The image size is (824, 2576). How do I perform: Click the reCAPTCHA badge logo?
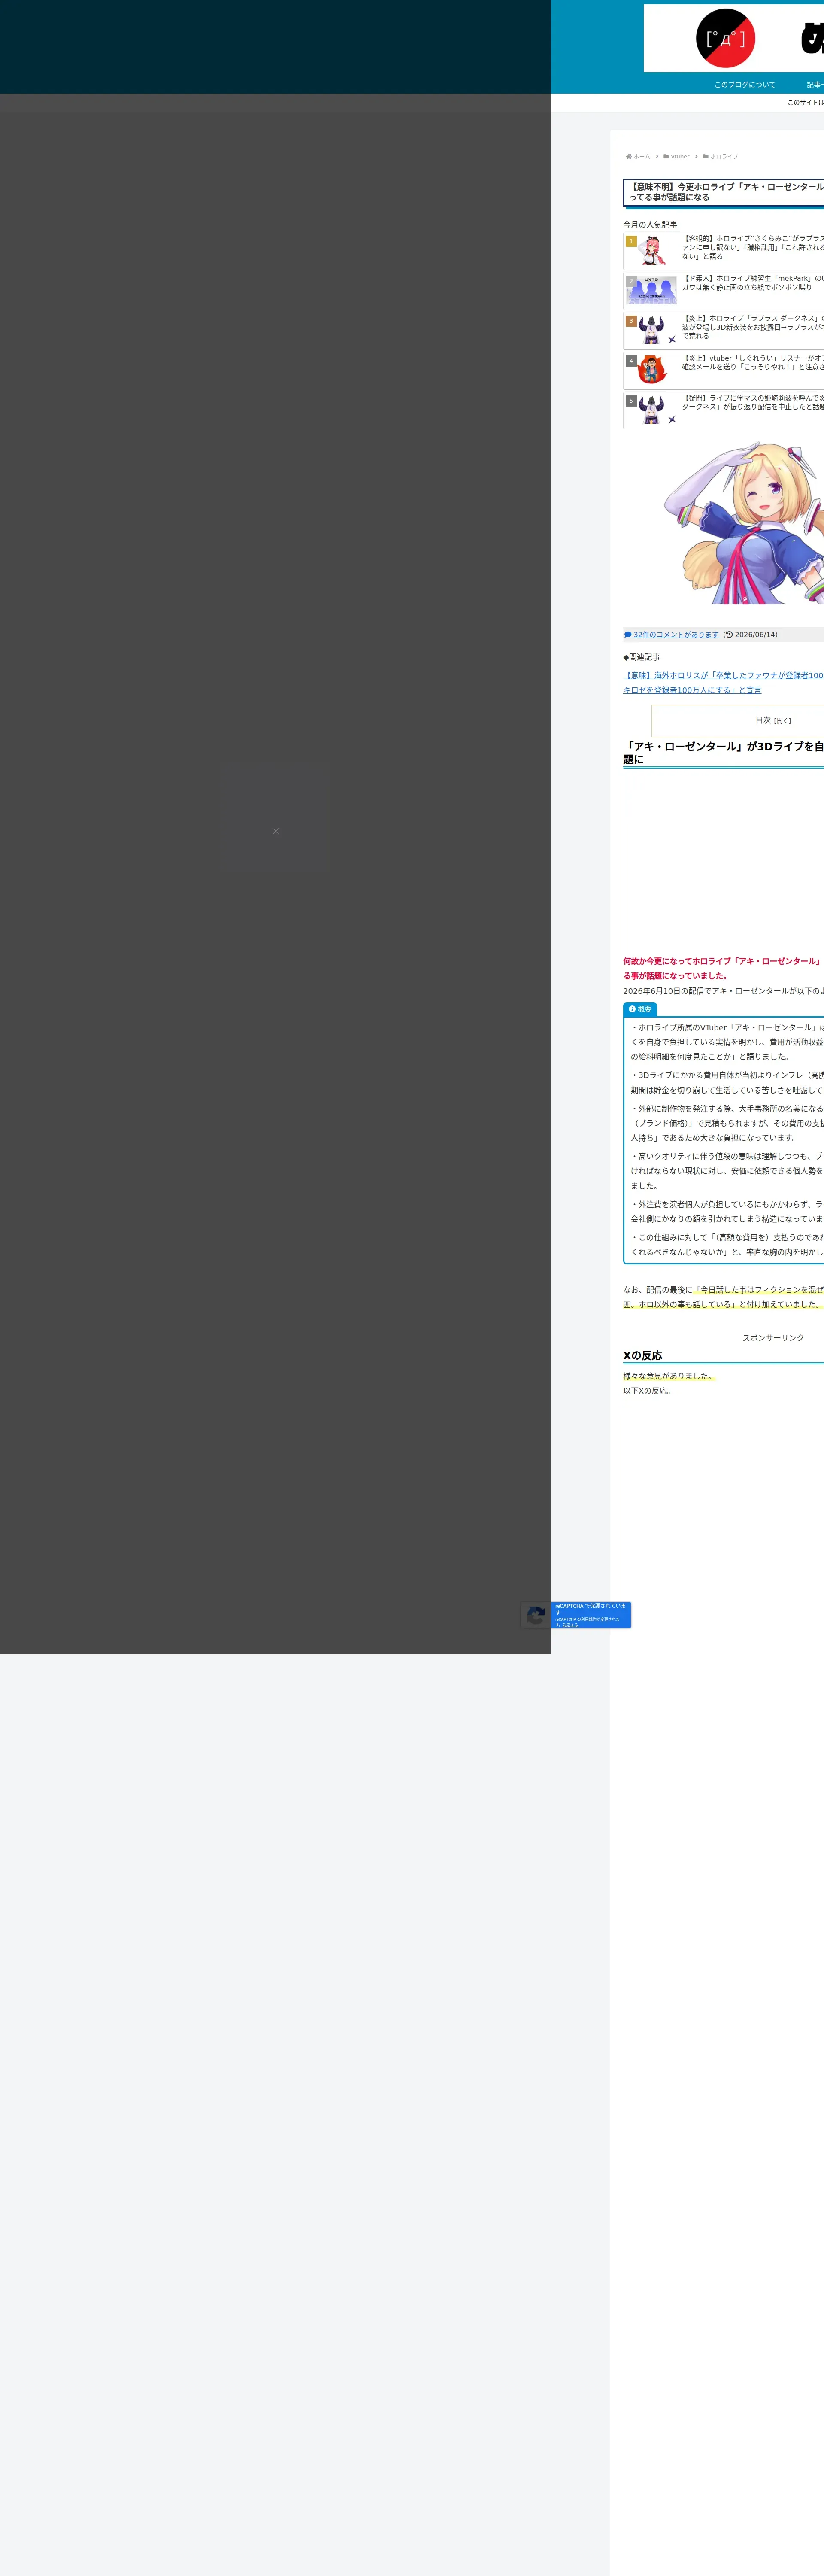[536, 1615]
